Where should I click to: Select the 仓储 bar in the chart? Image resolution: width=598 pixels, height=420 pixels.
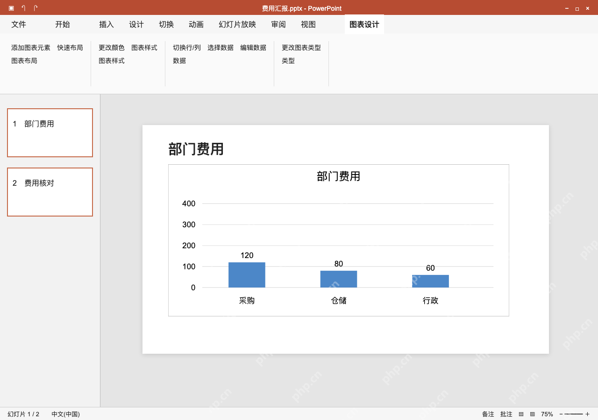click(339, 279)
